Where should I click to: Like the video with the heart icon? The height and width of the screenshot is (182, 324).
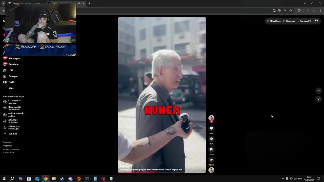tap(211, 128)
